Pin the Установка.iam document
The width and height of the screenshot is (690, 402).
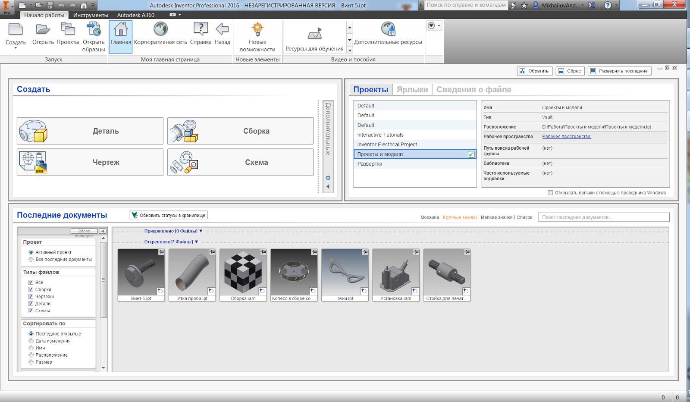[416, 252]
